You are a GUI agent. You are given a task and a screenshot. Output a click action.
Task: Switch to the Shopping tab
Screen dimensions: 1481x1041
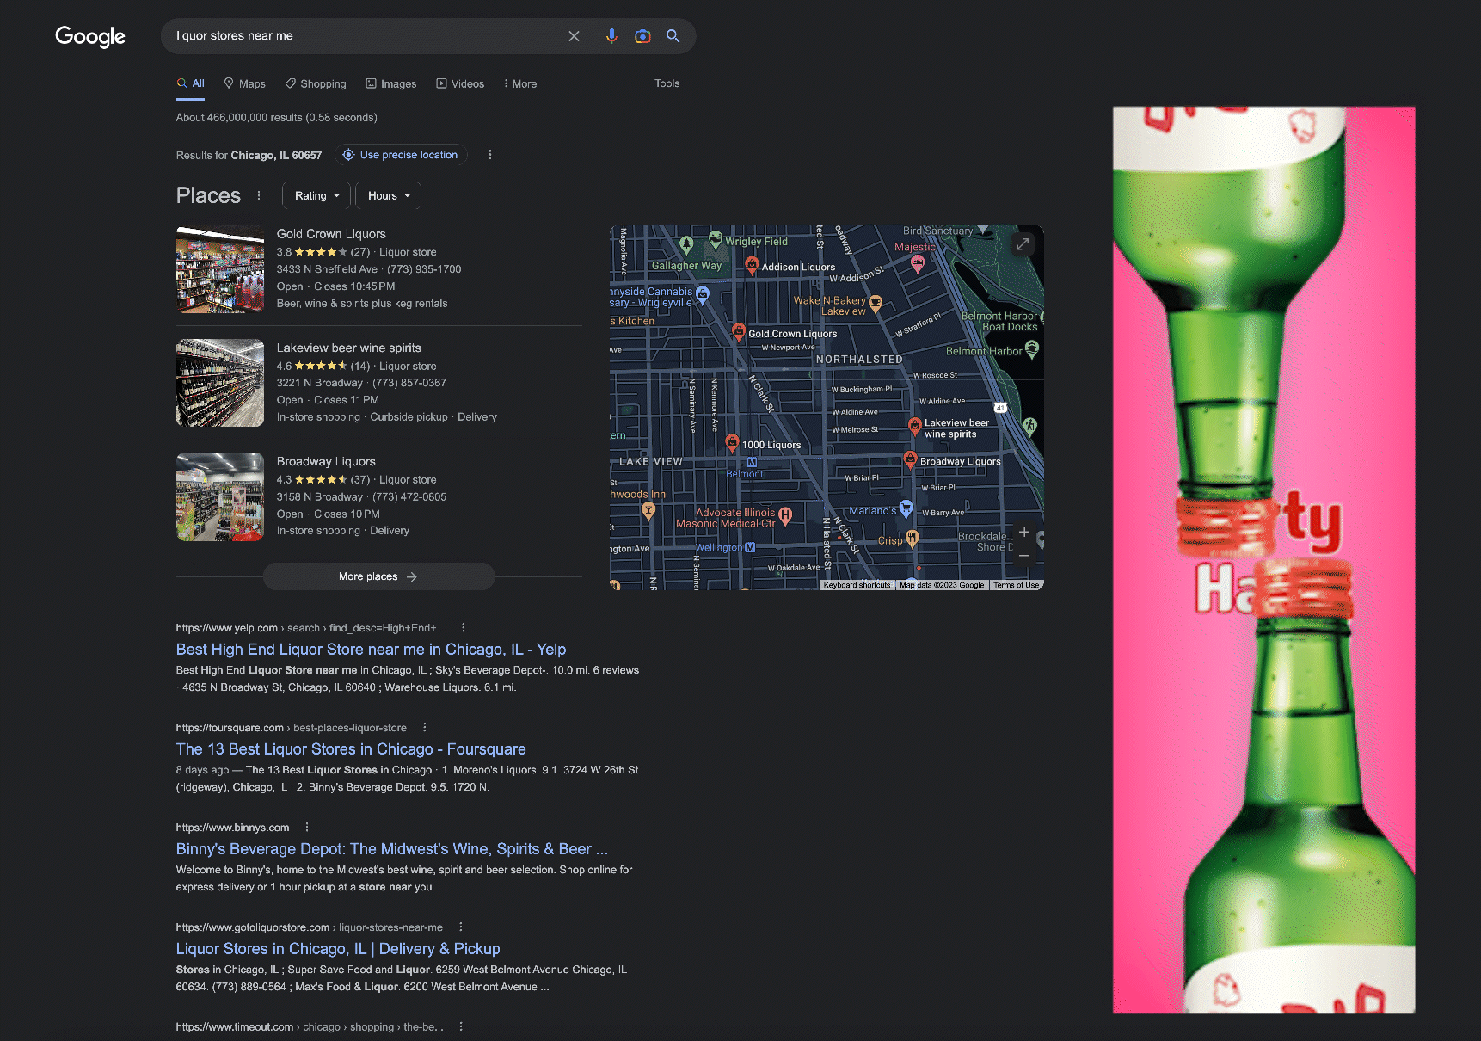[316, 84]
